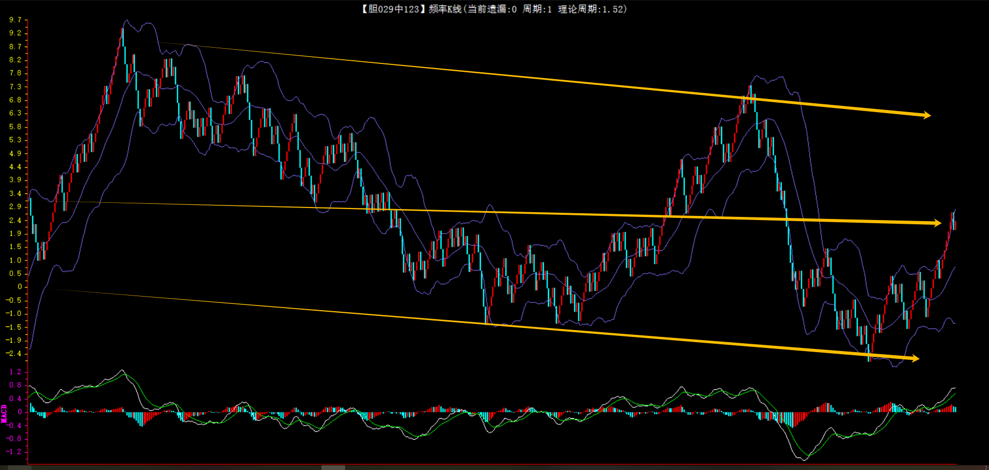Click the 当前遗漏:0 text in the title
The height and width of the screenshot is (470, 989).
pos(492,9)
